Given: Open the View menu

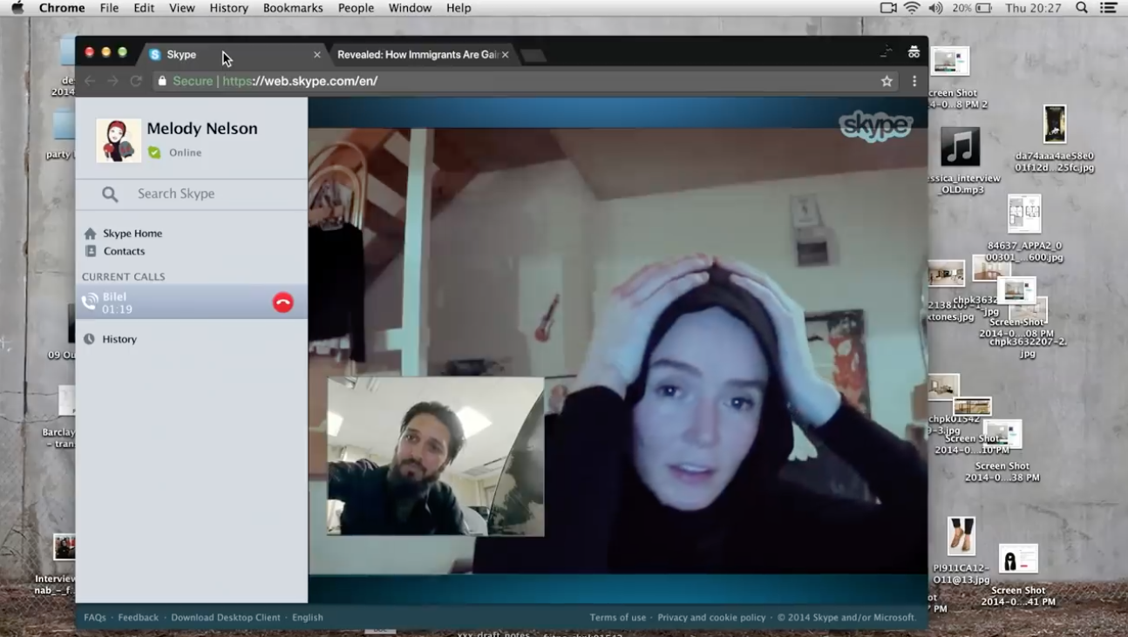Looking at the screenshot, I should click(x=181, y=8).
